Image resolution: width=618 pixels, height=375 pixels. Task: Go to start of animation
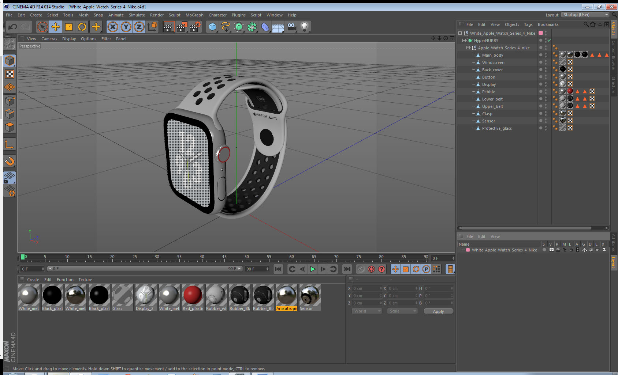coord(278,269)
